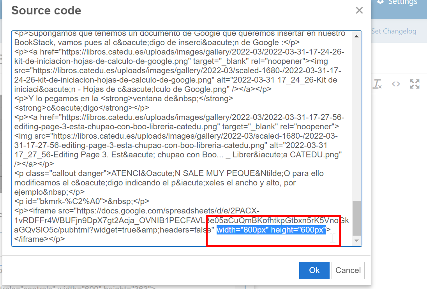
Task: Open source code view via angle-brackets icon
Action: coord(396,84)
